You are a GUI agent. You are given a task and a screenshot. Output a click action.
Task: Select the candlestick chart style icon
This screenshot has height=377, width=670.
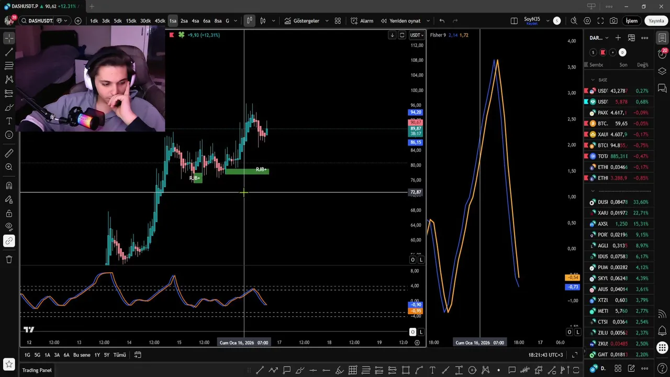click(263, 21)
